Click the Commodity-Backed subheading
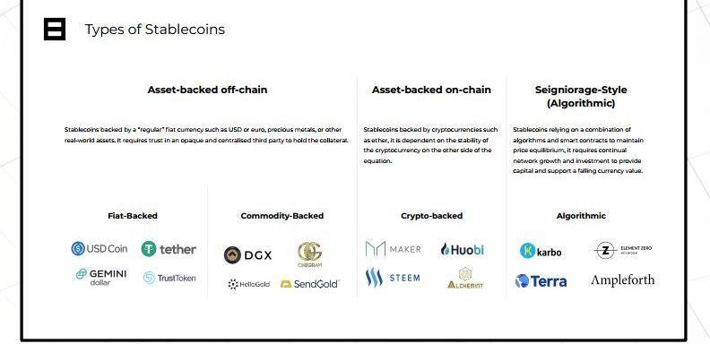The height and width of the screenshot is (344, 710). 282,216
